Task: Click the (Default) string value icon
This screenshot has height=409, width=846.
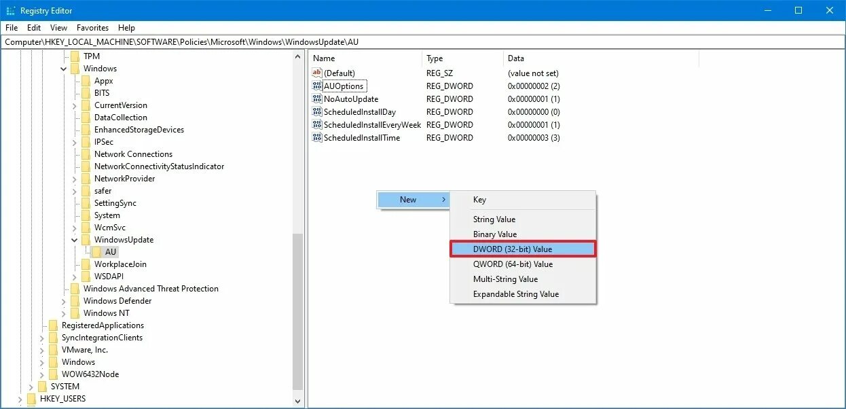Action: (x=317, y=73)
